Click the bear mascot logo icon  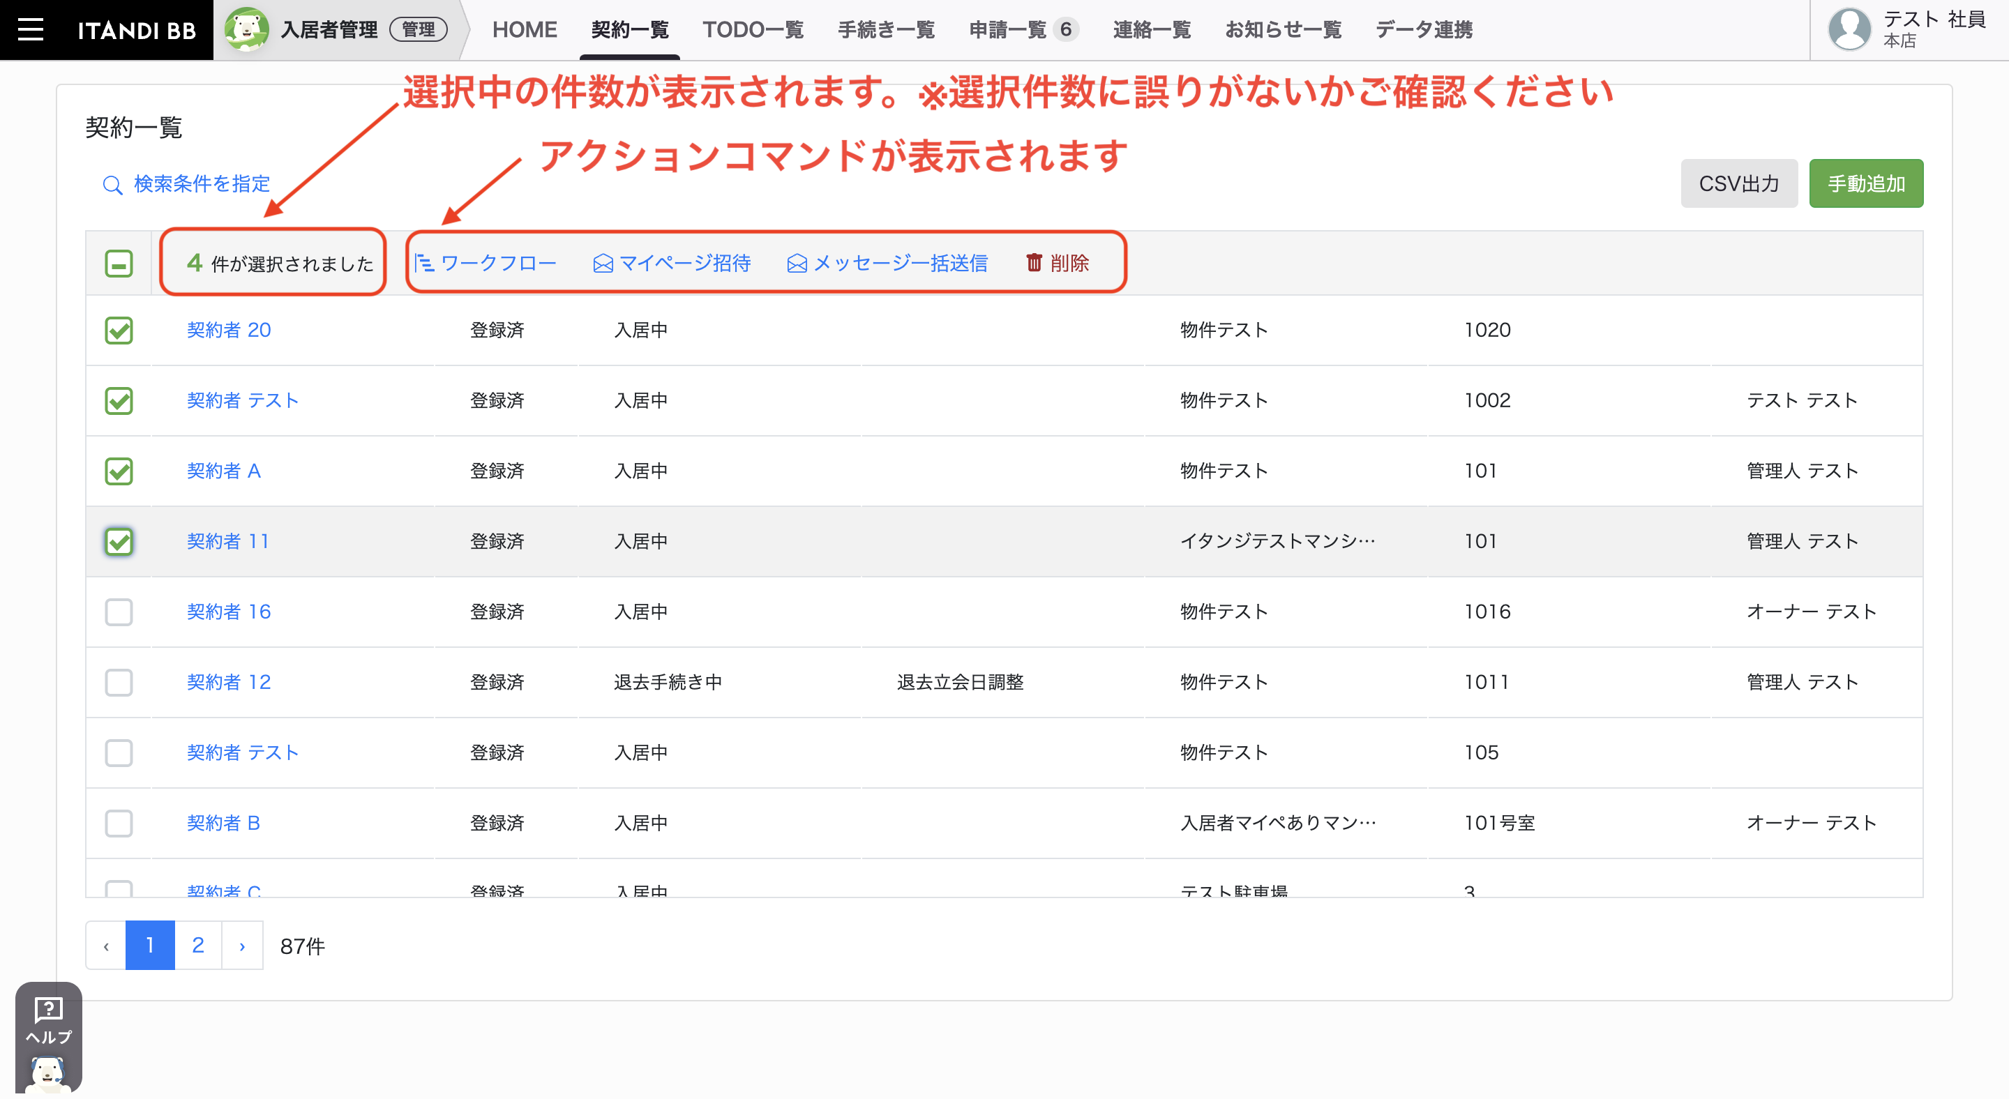246,29
